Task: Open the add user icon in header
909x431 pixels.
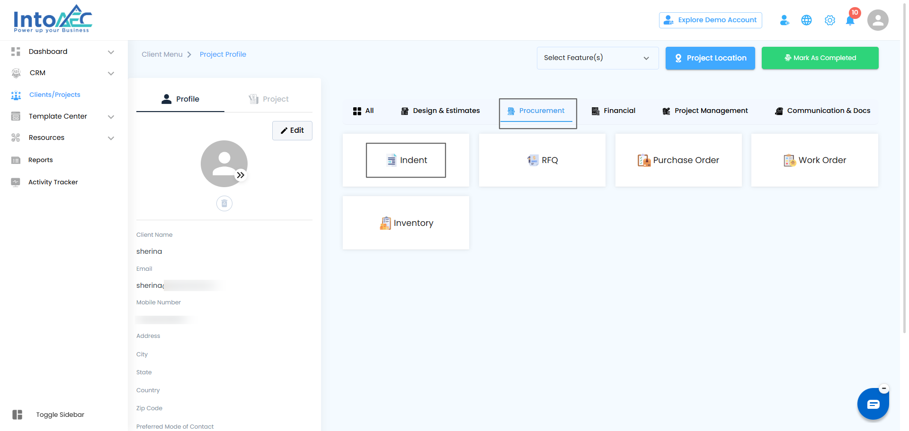Action: click(784, 20)
